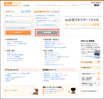Open the おからだの不自由な方へ link
The height and width of the screenshot is (99, 104).
[90, 91]
